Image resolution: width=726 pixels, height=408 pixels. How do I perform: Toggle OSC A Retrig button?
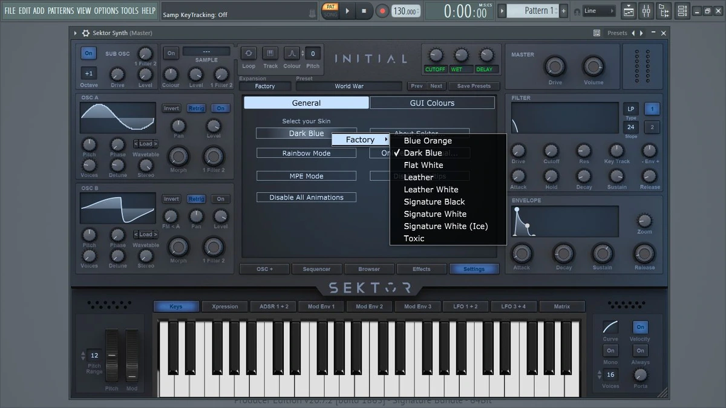coord(196,108)
